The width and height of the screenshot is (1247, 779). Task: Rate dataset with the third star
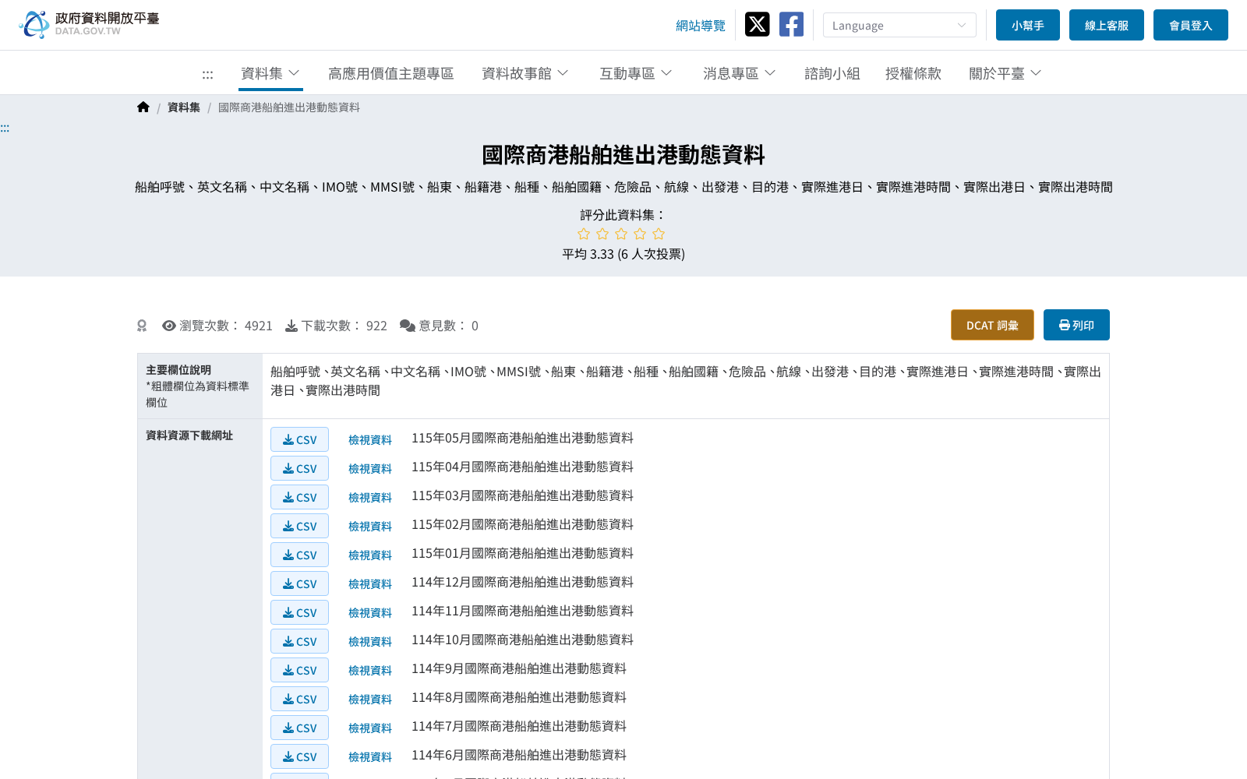point(621,234)
